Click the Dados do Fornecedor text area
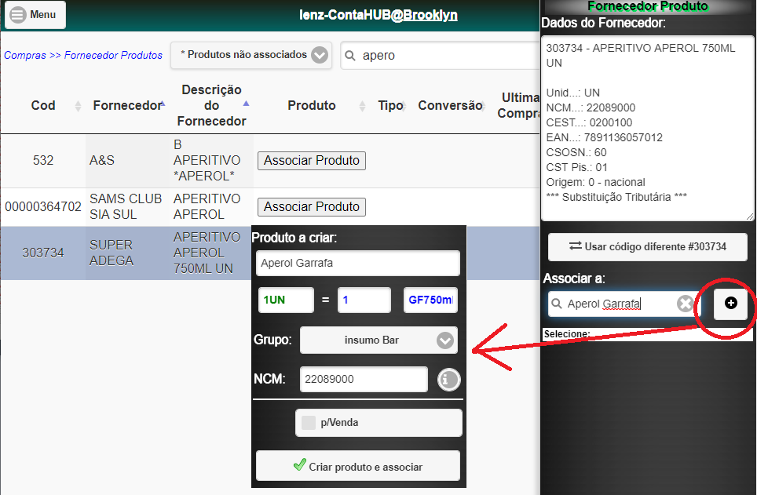 point(647,129)
